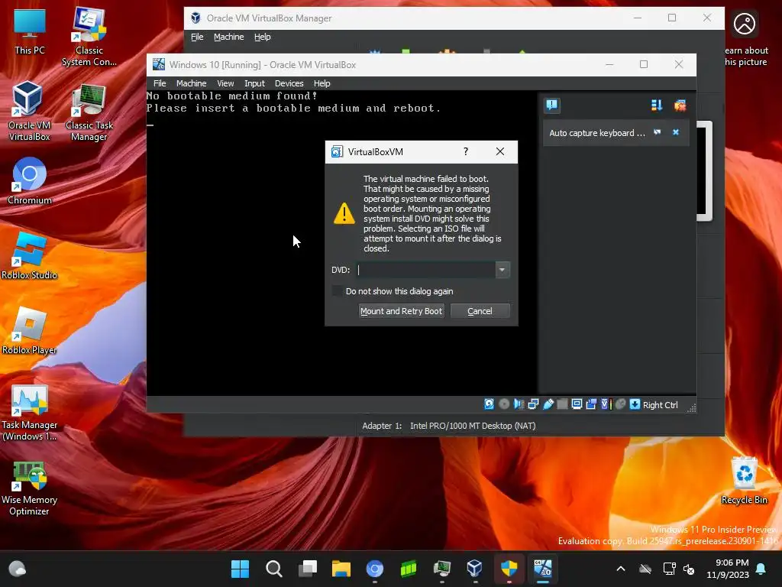The width and height of the screenshot is (782, 587).
Task: Click the grey mouse integration indicator
Action: point(620,404)
